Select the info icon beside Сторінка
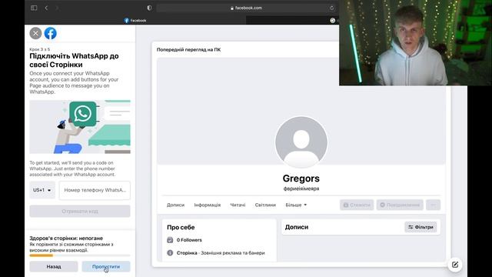The width and height of the screenshot is (492, 277). (x=170, y=253)
